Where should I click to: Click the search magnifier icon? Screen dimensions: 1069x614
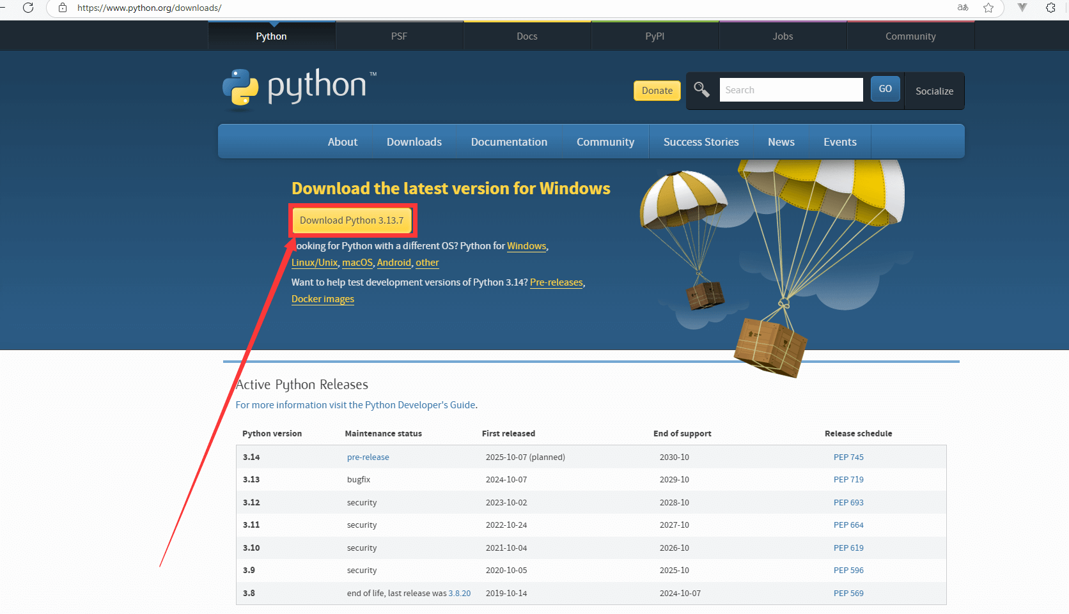tap(701, 90)
